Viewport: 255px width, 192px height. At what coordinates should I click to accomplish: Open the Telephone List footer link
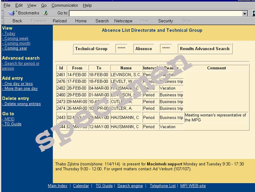163,186
